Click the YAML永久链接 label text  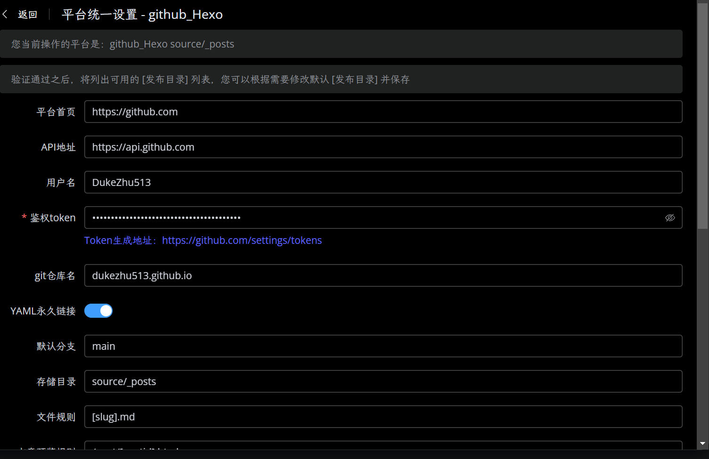tap(43, 311)
